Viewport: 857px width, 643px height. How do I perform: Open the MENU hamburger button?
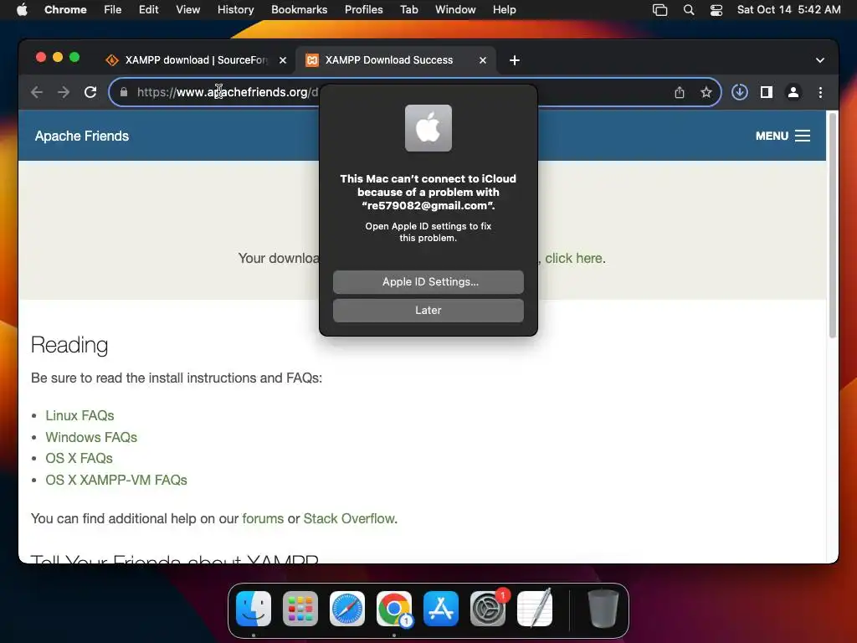(x=783, y=136)
